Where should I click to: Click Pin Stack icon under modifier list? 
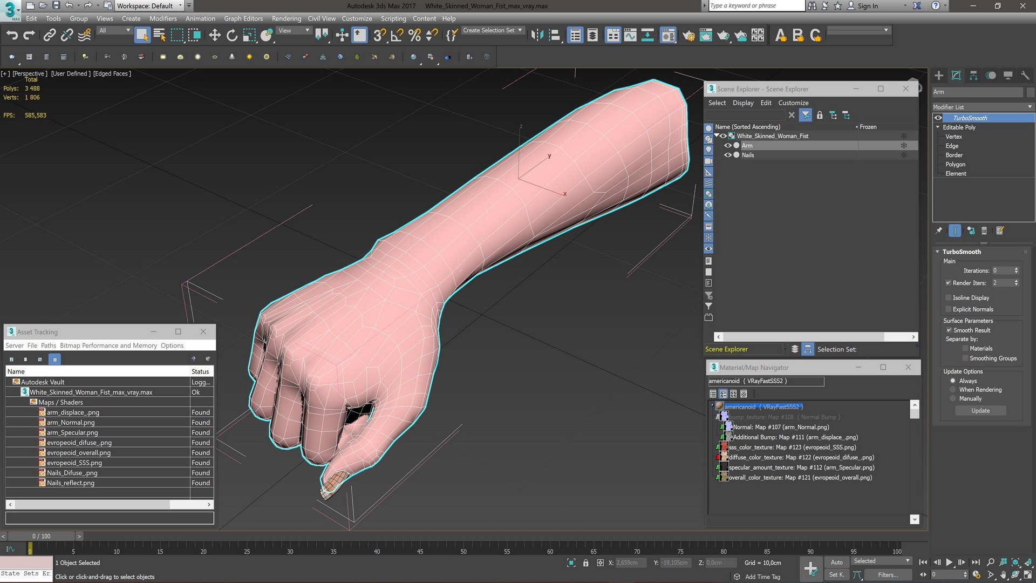[x=939, y=231]
